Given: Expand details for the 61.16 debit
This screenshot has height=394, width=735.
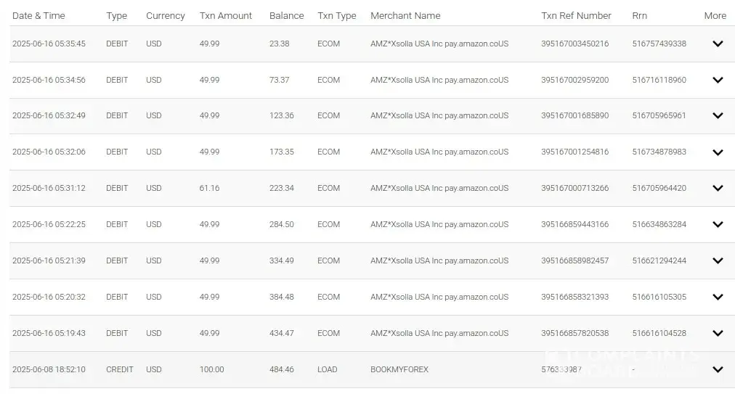Looking at the screenshot, I should coord(718,188).
